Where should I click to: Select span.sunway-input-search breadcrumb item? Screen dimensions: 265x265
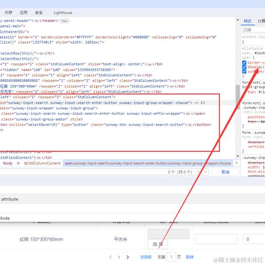148,163
